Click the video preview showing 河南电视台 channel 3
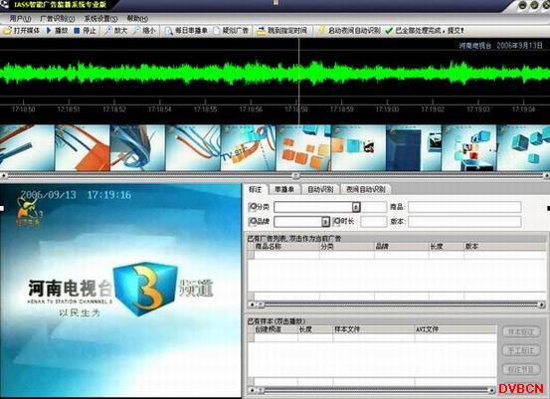 point(120,291)
